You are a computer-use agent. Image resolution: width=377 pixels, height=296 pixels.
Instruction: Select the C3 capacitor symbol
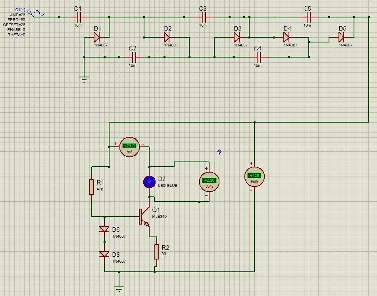(x=204, y=17)
